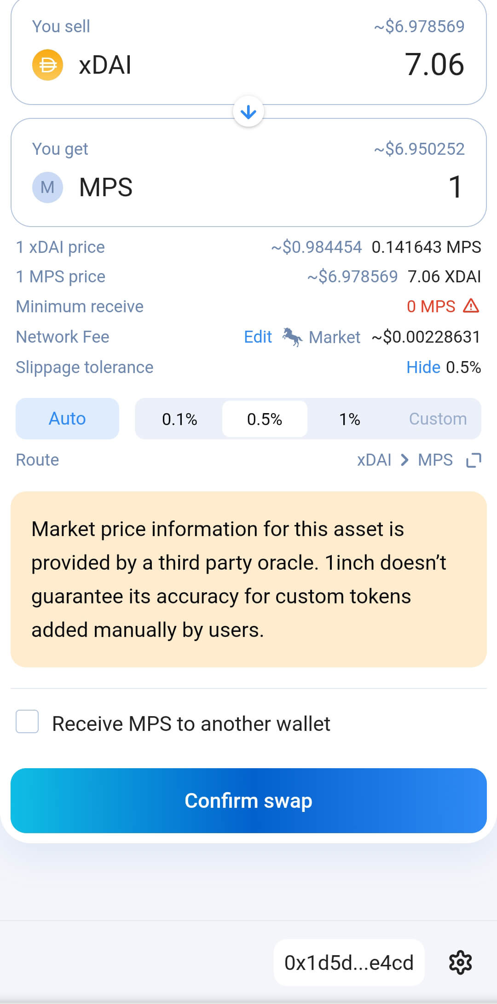The width and height of the screenshot is (497, 1004).
Task: Click the swap direction arrow between tokens
Action: [248, 111]
